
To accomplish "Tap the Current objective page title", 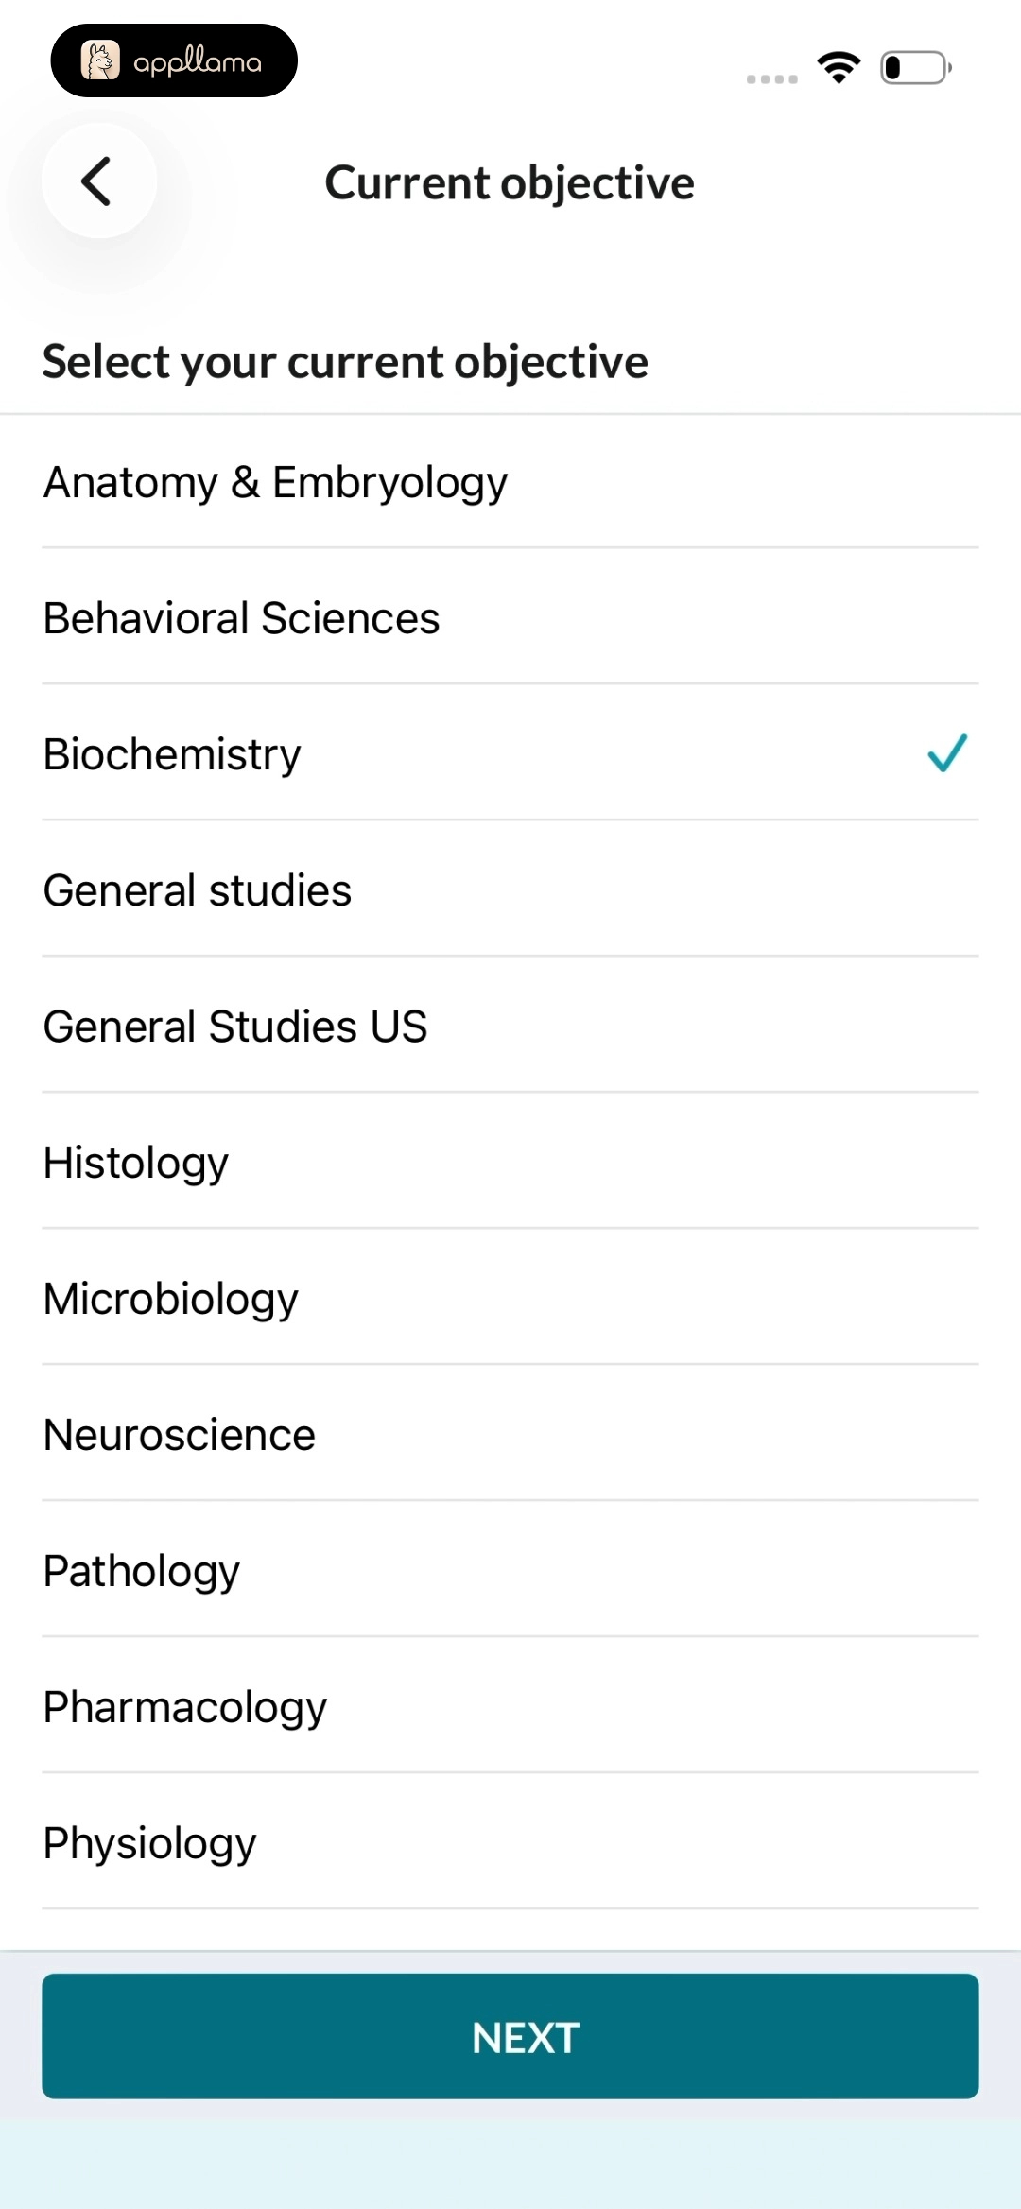I will (x=510, y=182).
